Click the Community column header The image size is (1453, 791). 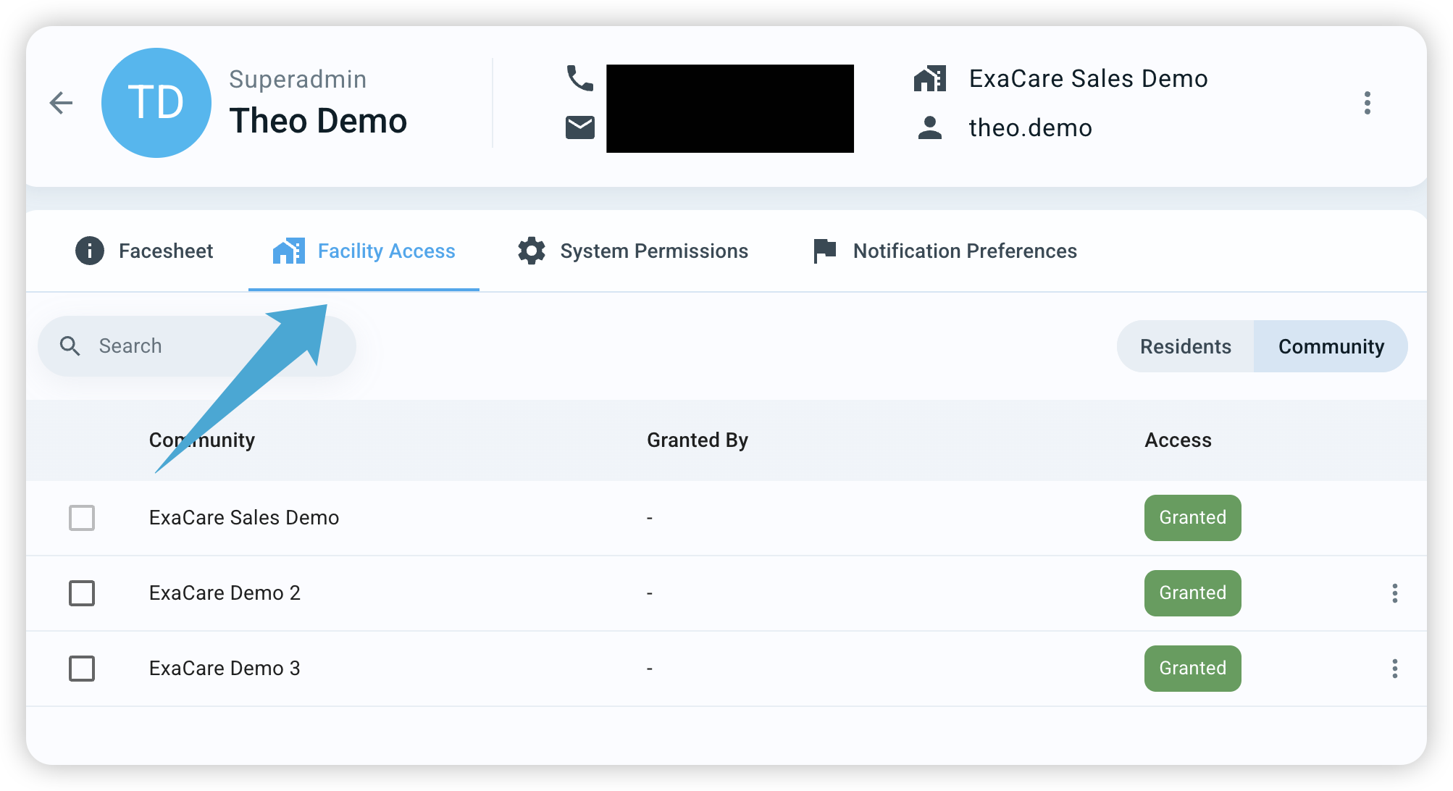[x=202, y=440]
